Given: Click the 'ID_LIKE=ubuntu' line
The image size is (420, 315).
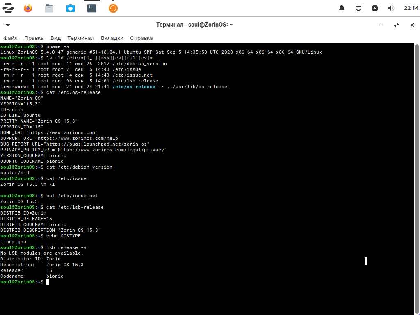Looking at the screenshot, I should [x=21, y=115].
